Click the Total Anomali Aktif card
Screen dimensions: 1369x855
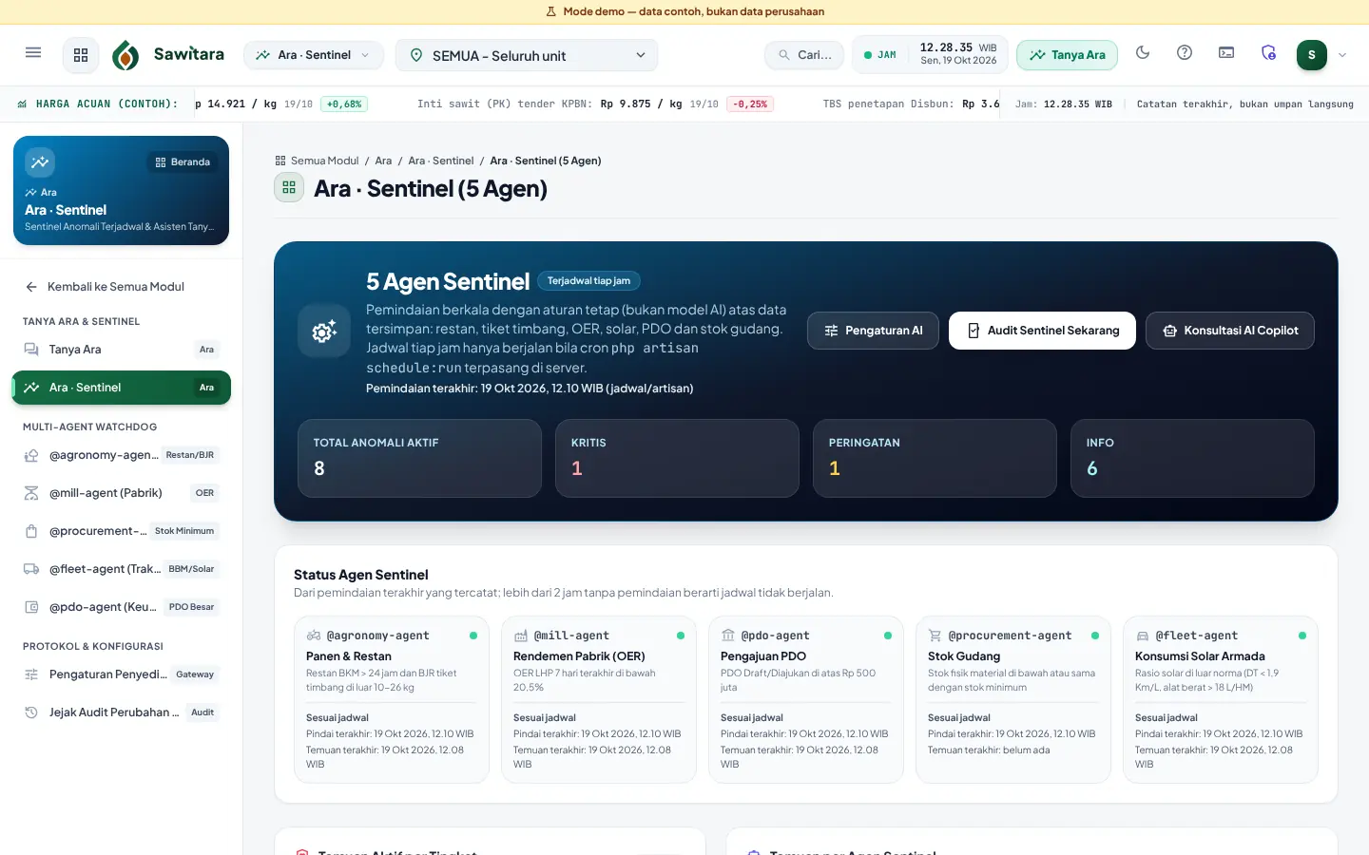pos(419,458)
